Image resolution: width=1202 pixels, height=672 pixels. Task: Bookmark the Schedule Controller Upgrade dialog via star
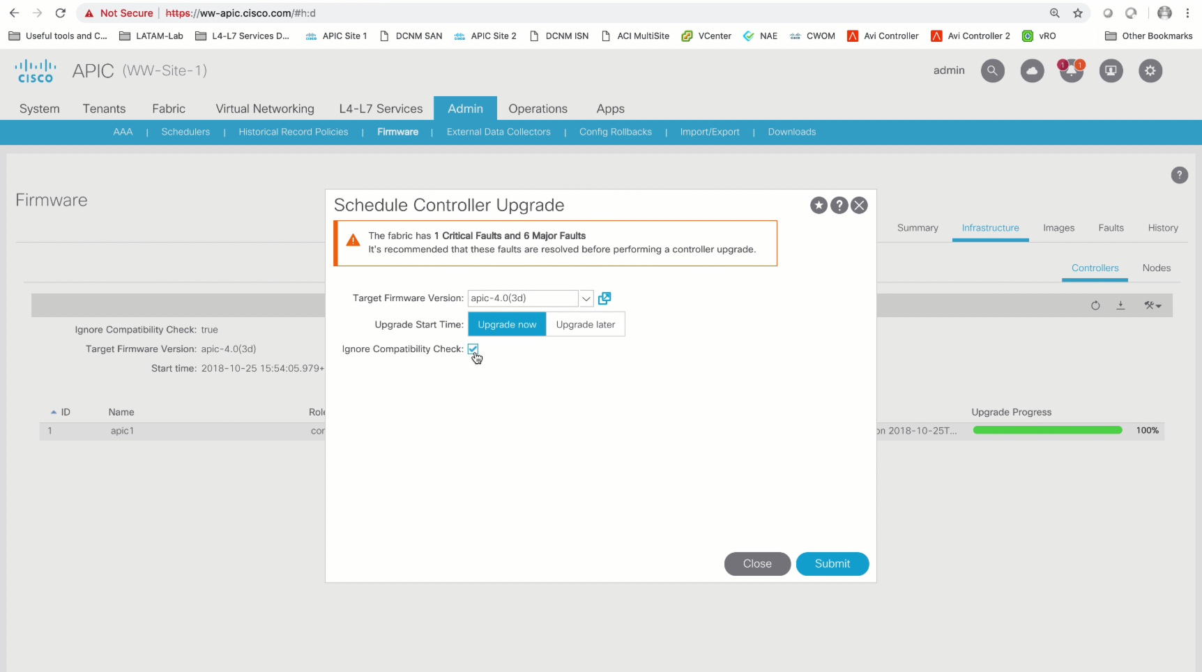(818, 205)
